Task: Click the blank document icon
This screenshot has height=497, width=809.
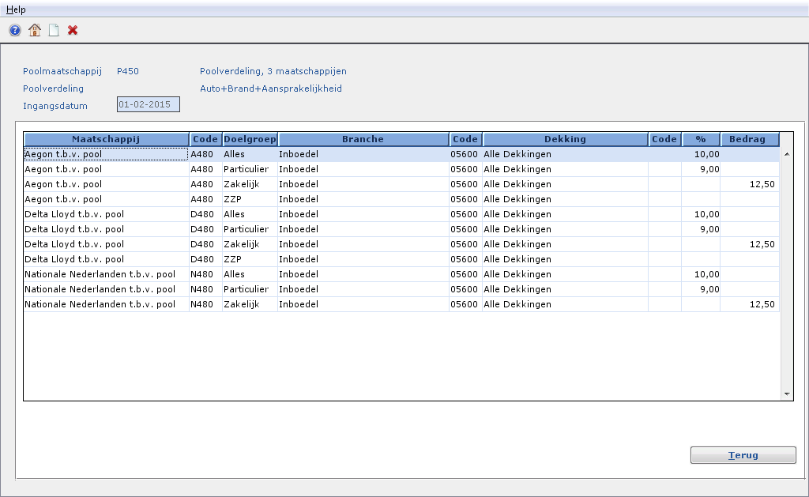Action: point(54,31)
